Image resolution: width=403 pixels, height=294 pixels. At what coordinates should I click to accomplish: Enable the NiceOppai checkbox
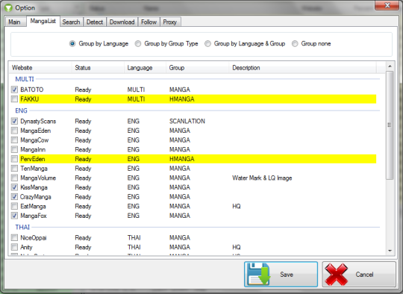click(x=14, y=238)
